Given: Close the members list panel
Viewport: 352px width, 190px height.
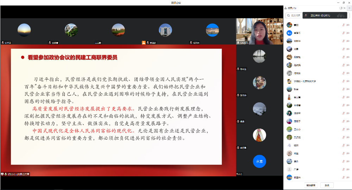Looking at the screenshot, I should (x=345, y=8).
